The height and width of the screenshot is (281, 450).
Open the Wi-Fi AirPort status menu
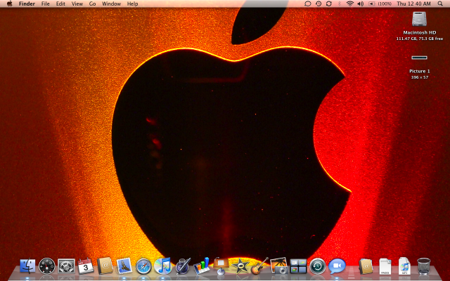pos(350,4)
